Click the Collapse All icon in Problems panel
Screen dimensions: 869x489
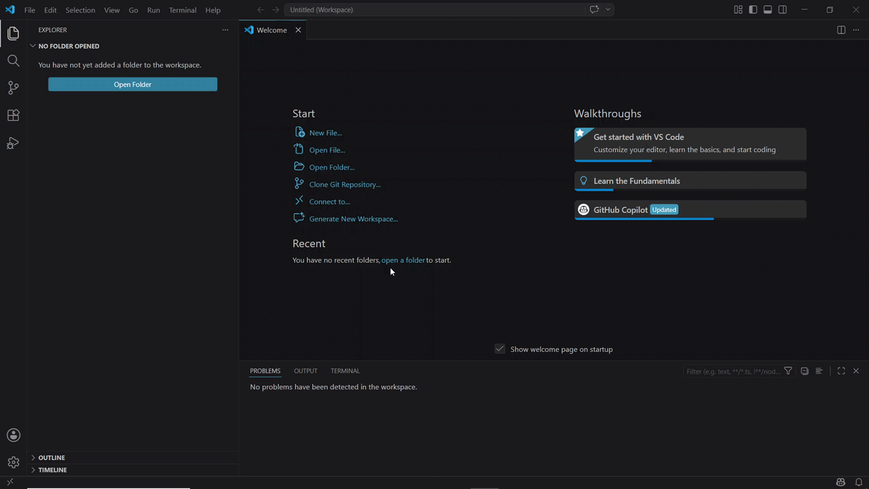805,371
